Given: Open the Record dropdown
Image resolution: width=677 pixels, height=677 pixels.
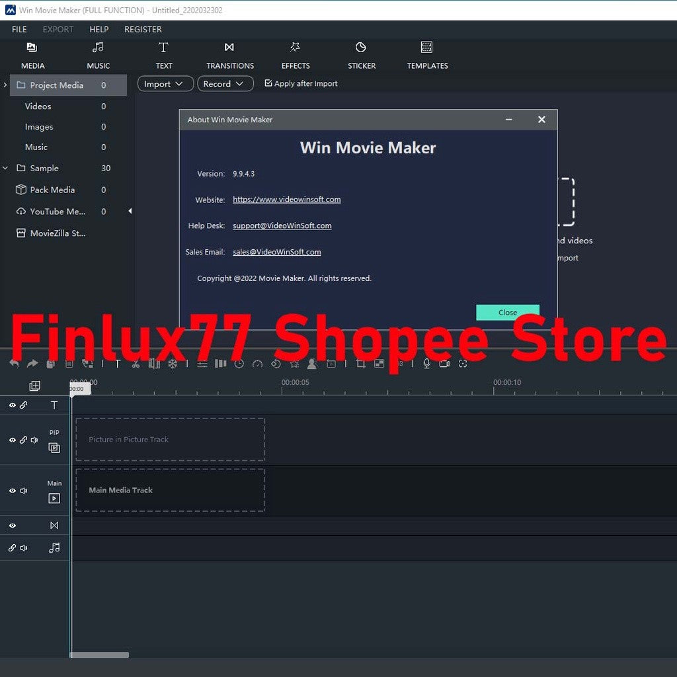Looking at the screenshot, I should point(225,83).
